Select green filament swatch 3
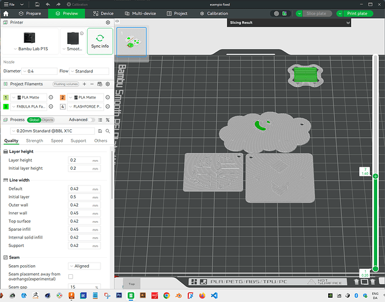Image resolution: width=385 pixels, height=302 pixels. [6, 106]
